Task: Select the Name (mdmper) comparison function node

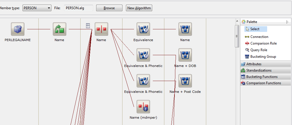Action: (x=143, y=107)
